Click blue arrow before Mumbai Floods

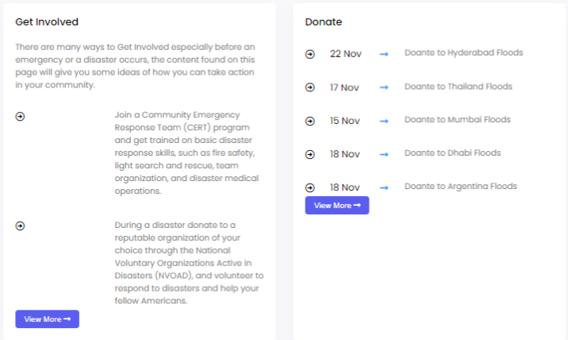tap(384, 121)
